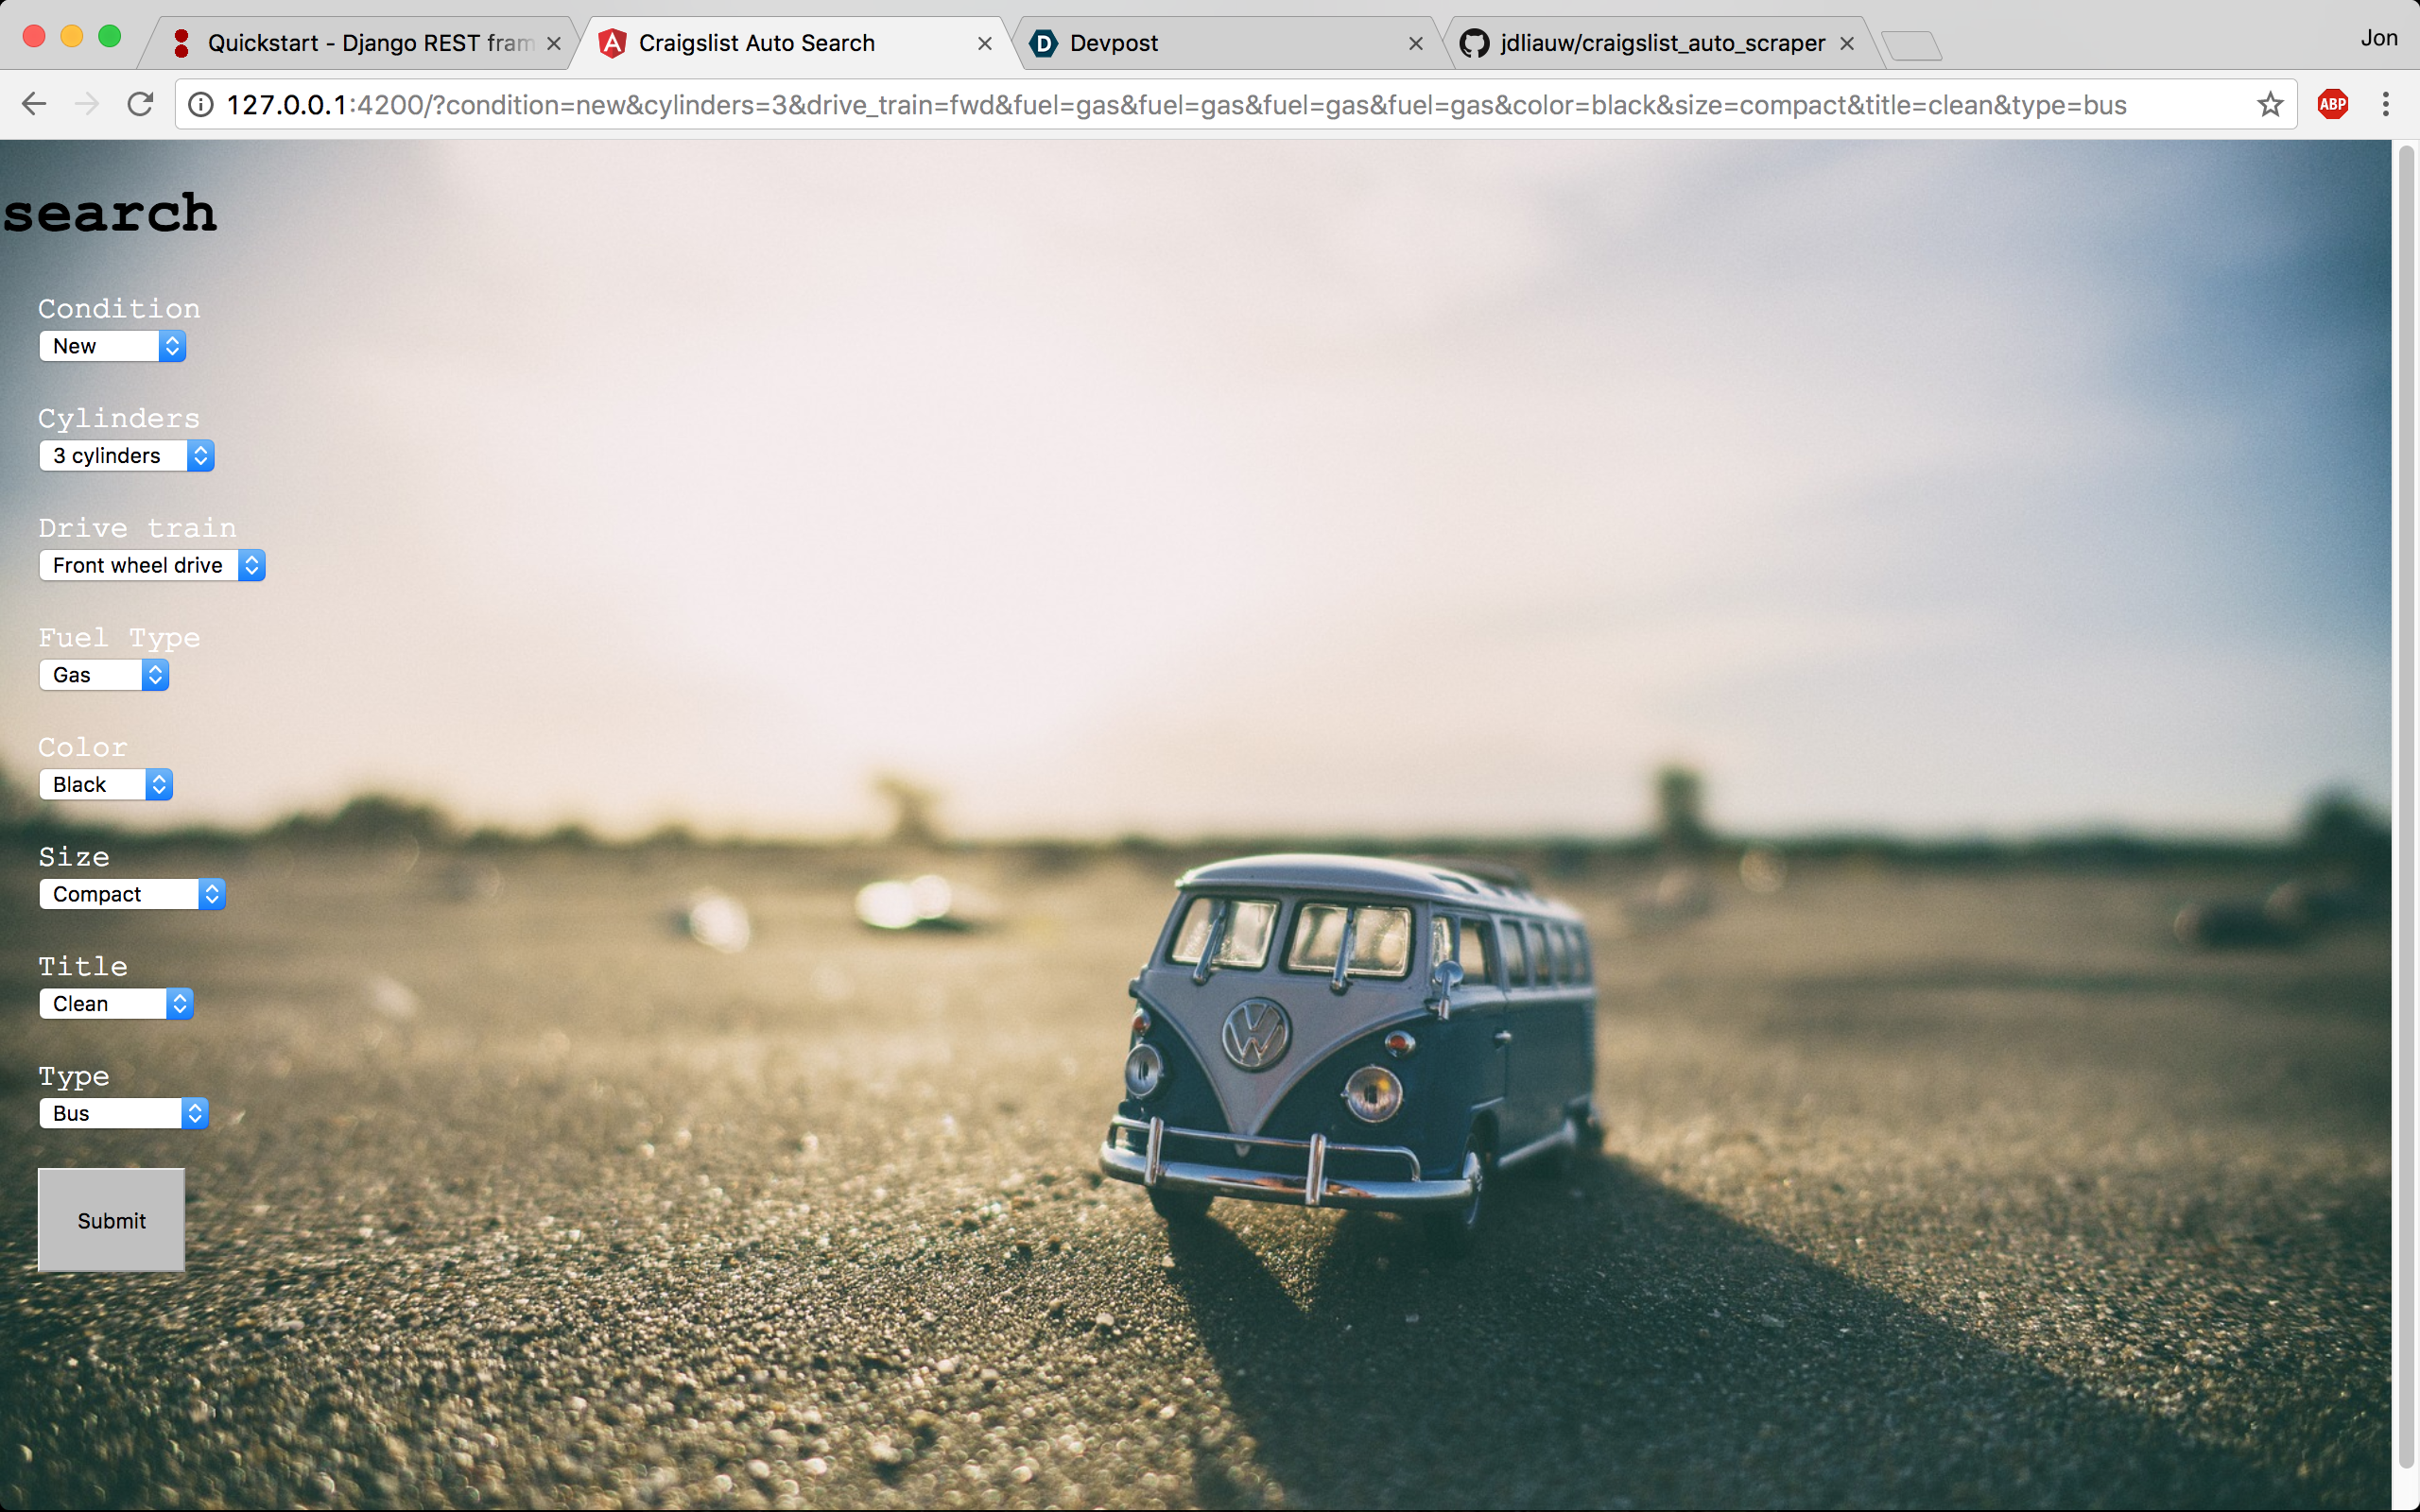
Task: Close the Django REST framework tab
Action: tap(553, 43)
